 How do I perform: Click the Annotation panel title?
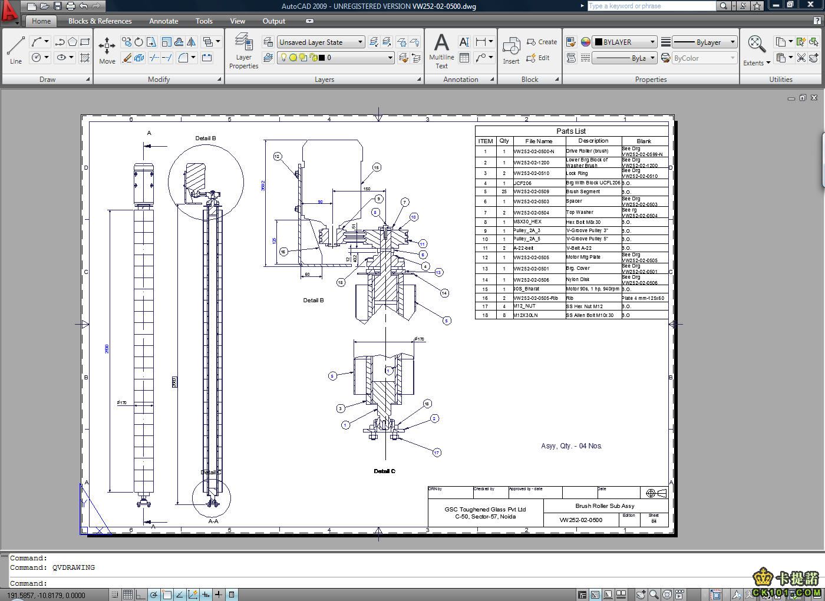click(x=461, y=79)
